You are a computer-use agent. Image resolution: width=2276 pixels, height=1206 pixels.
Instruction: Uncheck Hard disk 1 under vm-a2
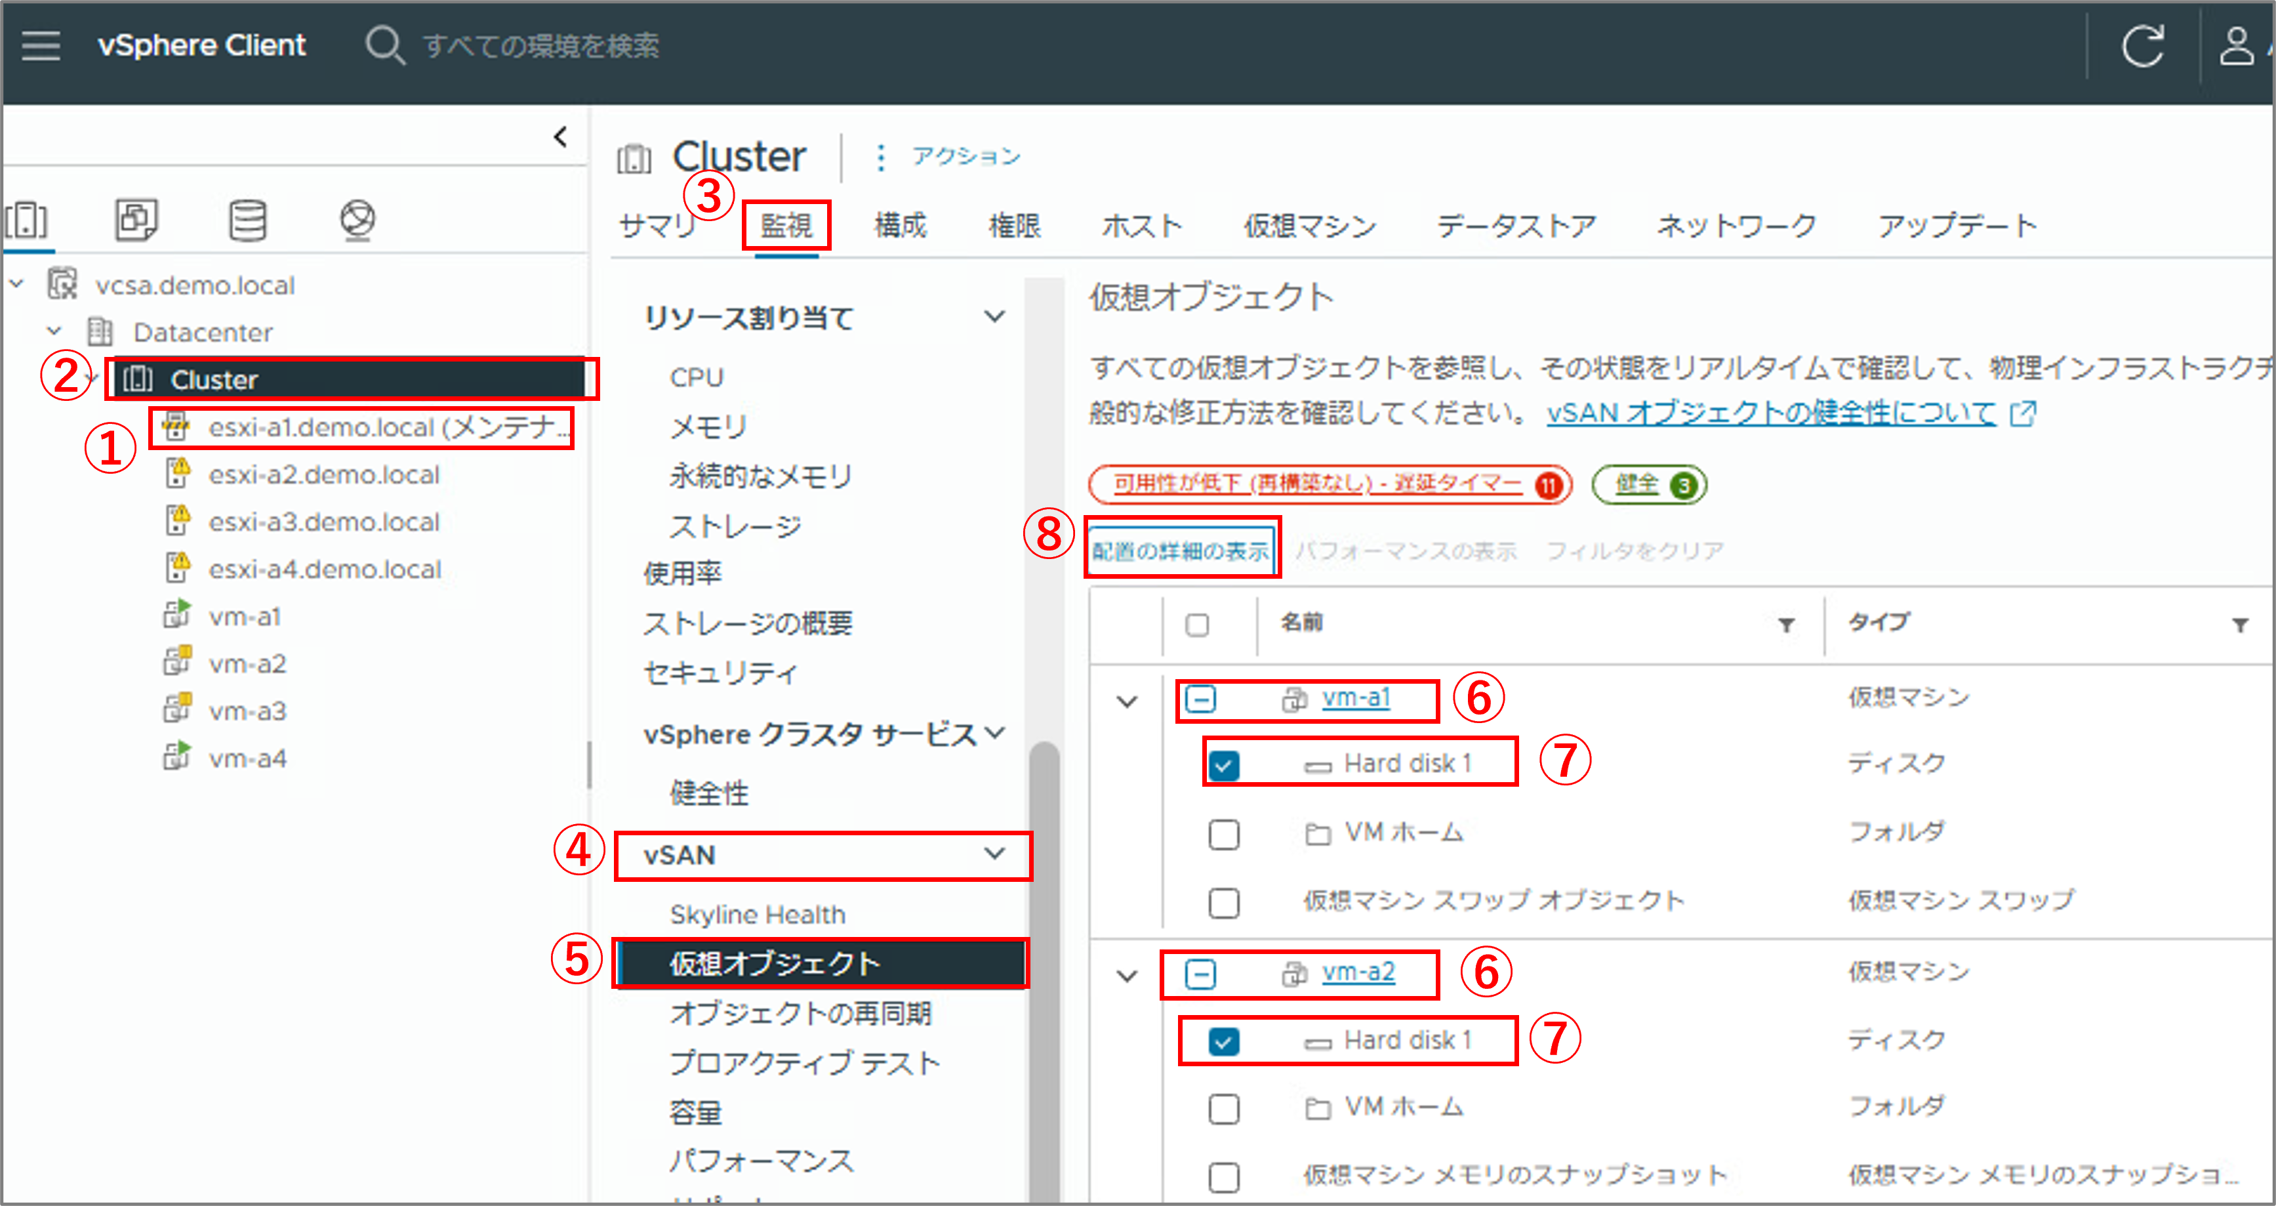(x=1224, y=1041)
